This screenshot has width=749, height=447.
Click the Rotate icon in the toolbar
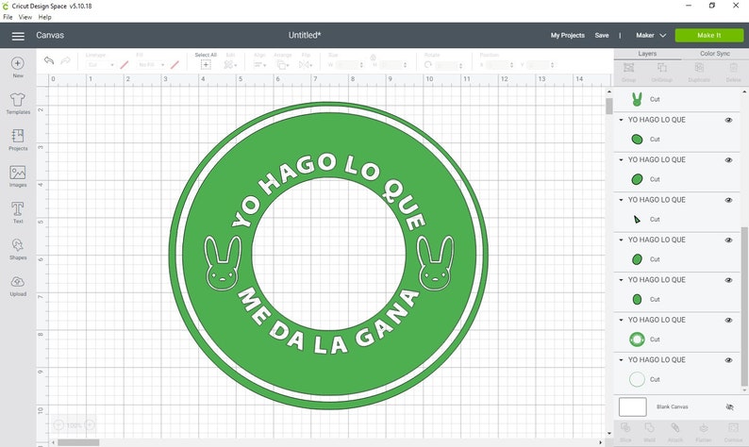pos(428,65)
